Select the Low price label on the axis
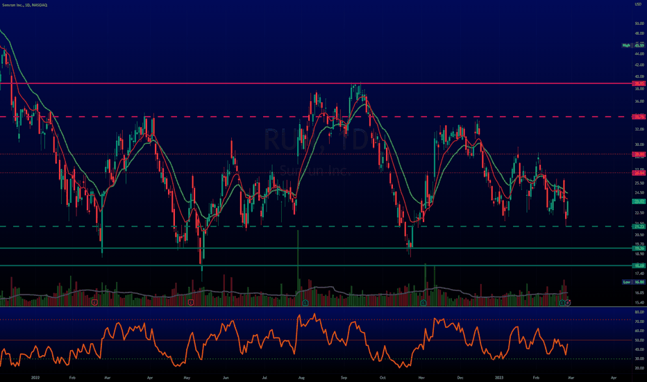This screenshot has height=382, width=647. tap(633, 282)
